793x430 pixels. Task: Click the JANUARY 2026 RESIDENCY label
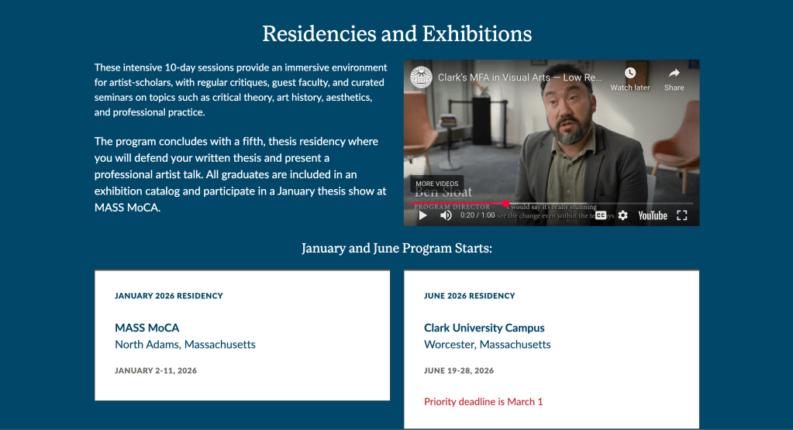(169, 296)
